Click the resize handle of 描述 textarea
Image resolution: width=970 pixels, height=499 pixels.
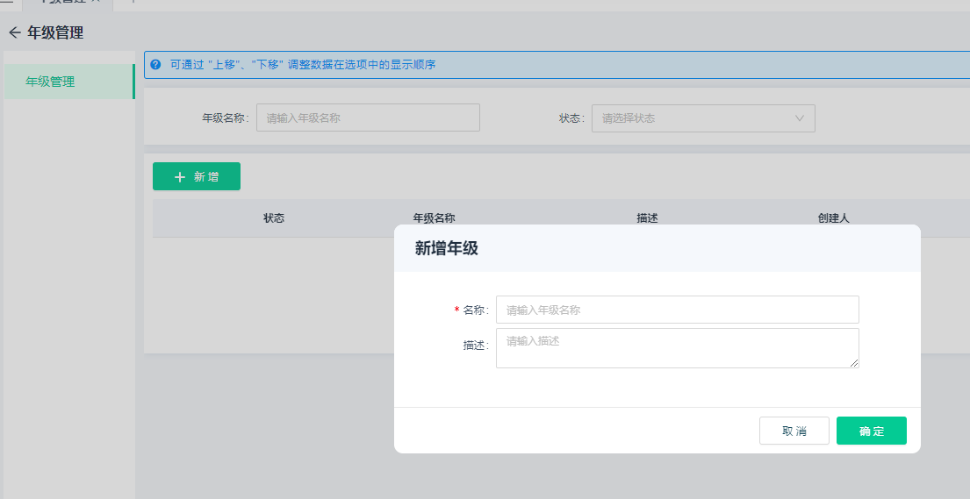click(x=854, y=363)
